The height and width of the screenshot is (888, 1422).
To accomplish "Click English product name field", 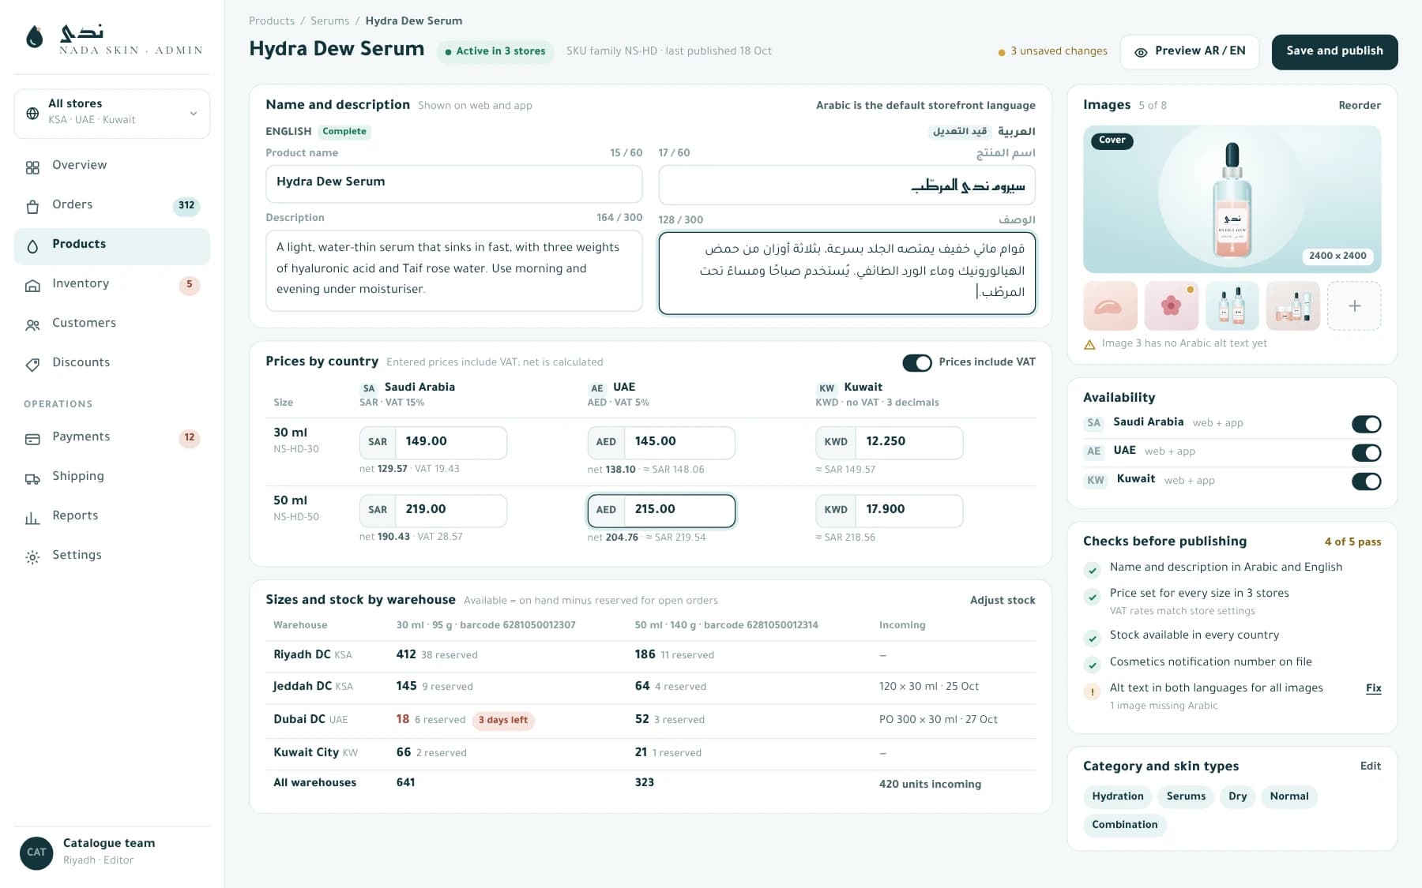I will (x=454, y=183).
